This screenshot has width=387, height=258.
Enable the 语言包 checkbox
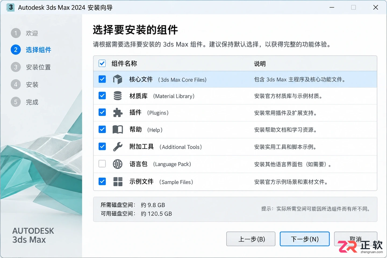pos(102,164)
